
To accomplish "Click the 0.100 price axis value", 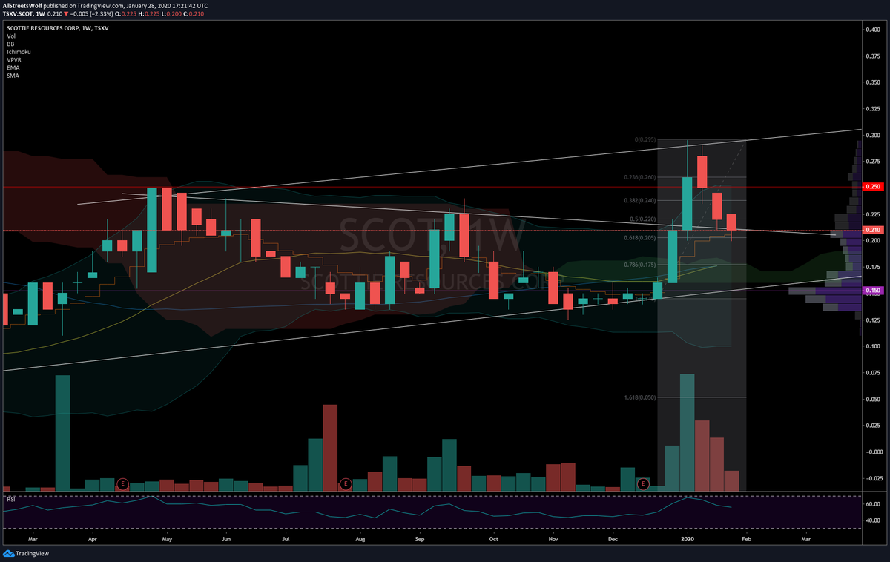I will click(x=872, y=346).
